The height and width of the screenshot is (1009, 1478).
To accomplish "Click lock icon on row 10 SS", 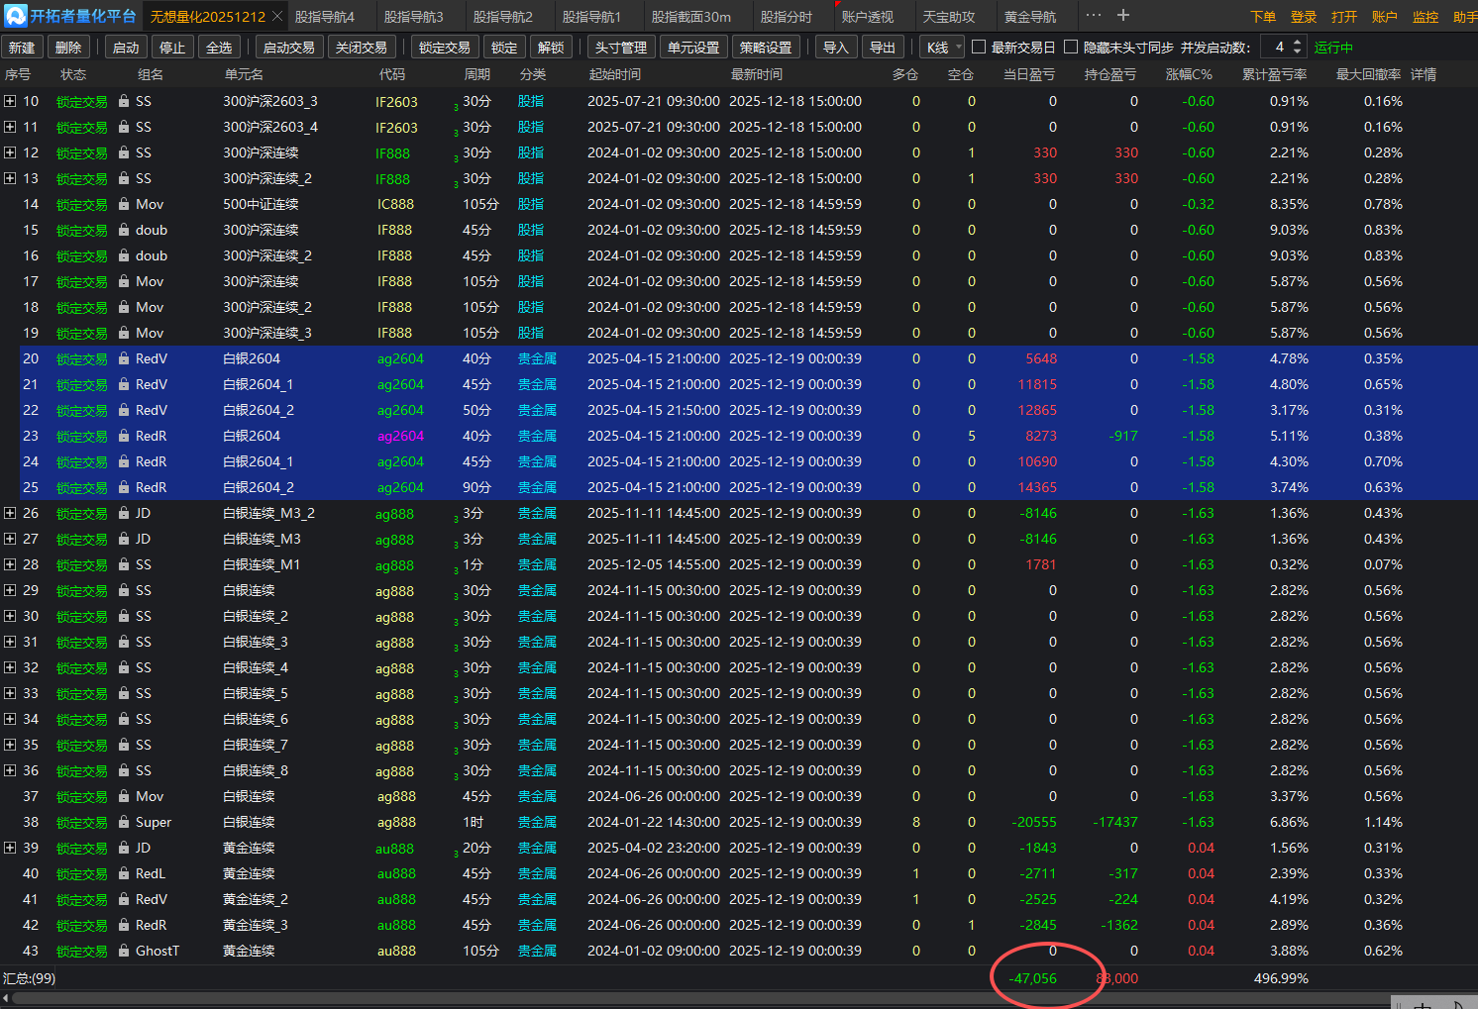I will tap(124, 101).
